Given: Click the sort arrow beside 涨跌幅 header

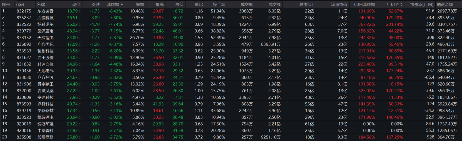Looking at the screenshot, I should (122, 4).
